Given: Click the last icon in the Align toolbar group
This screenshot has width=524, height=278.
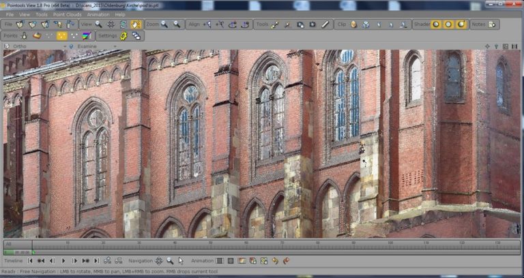Looking at the screenshot, I should 246,25.
